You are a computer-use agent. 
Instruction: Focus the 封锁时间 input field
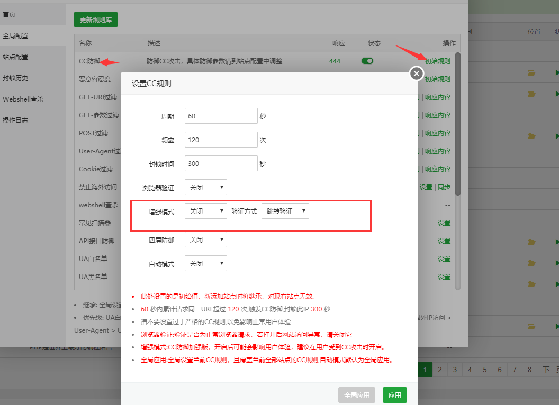pos(221,163)
